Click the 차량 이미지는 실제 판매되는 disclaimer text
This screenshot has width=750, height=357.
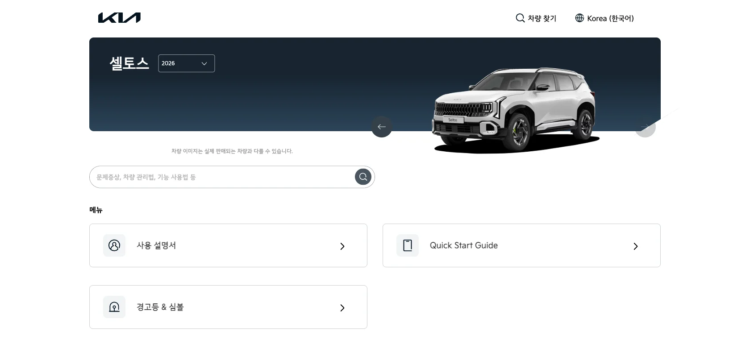[x=232, y=151]
